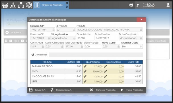Click the Unitário (R$) column header
The image size is (173, 103).
click(x=73, y=62)
